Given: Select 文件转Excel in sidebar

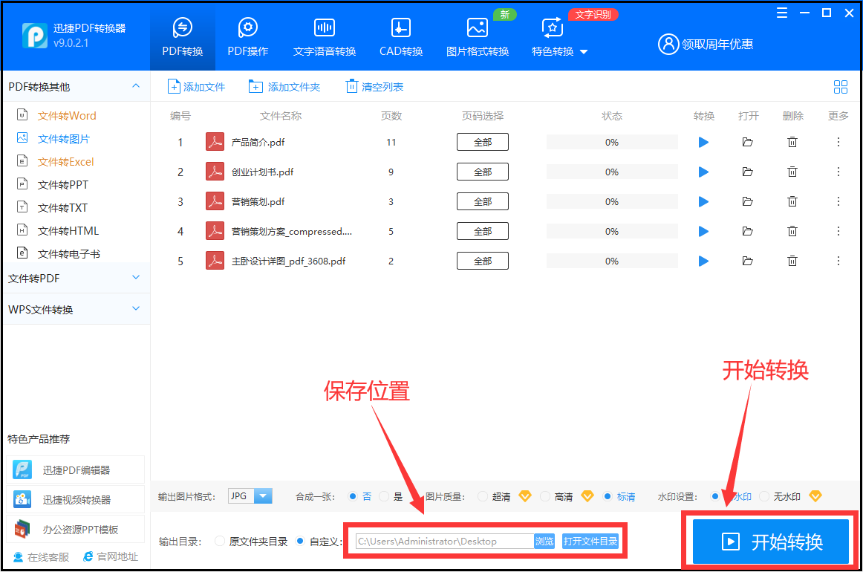Looking at the screenshot, I should coord(65,162).
